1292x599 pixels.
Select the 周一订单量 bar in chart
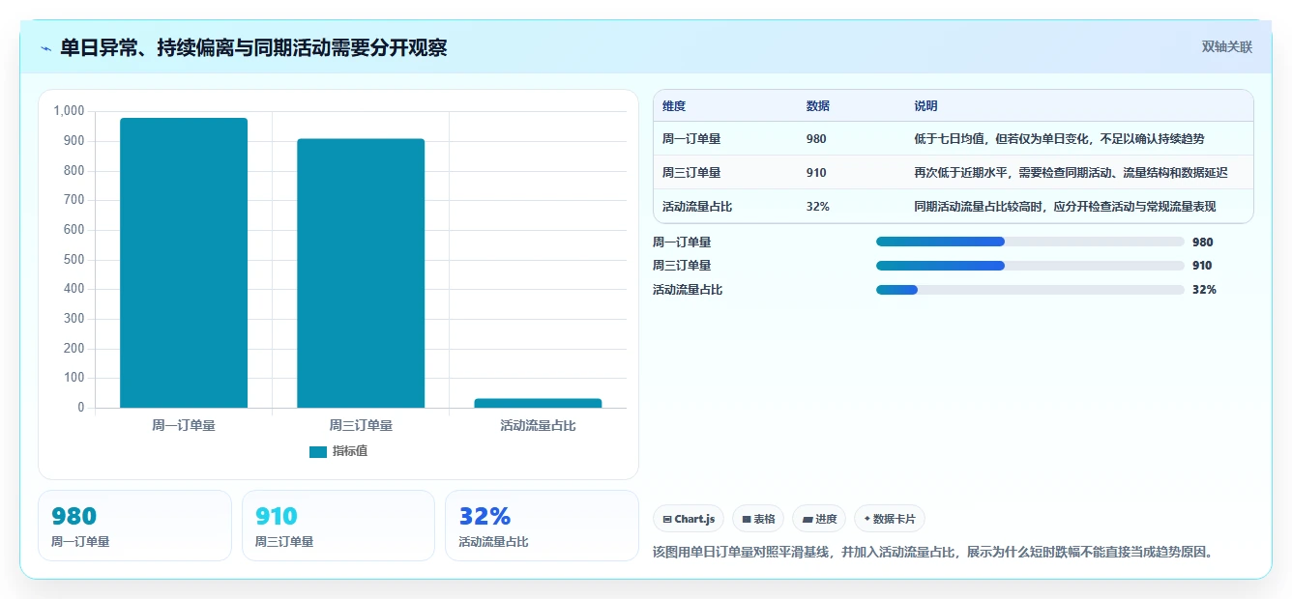(184, 263)
